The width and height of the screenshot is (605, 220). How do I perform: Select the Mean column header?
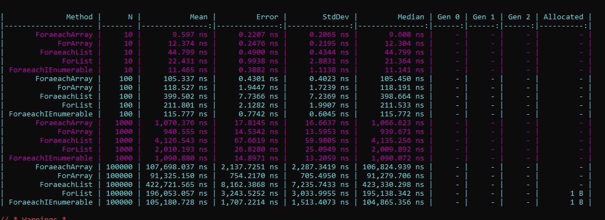198,17
